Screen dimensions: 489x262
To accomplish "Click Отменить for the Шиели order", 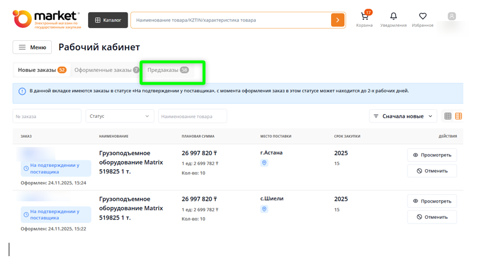I will point(431,217).
